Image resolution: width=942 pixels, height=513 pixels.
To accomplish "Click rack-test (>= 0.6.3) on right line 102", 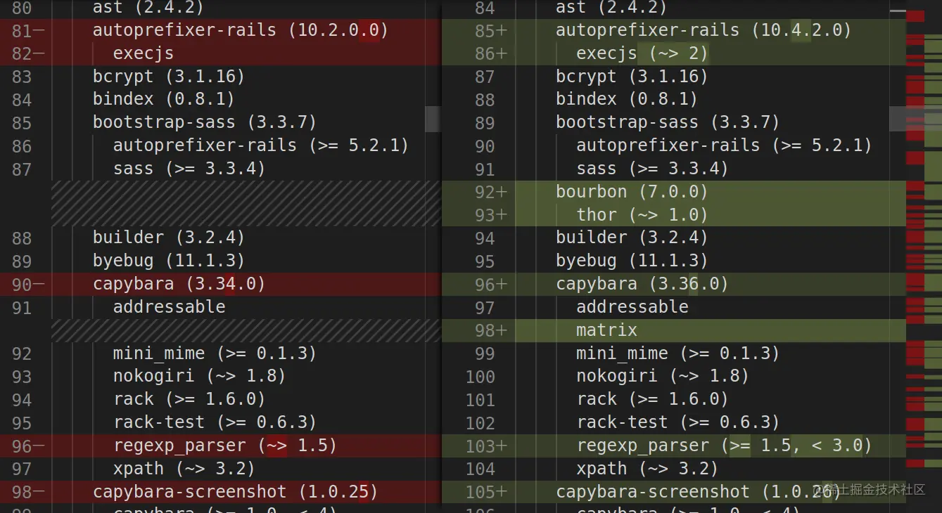I will pyautogui.click(x=677, y=422).
